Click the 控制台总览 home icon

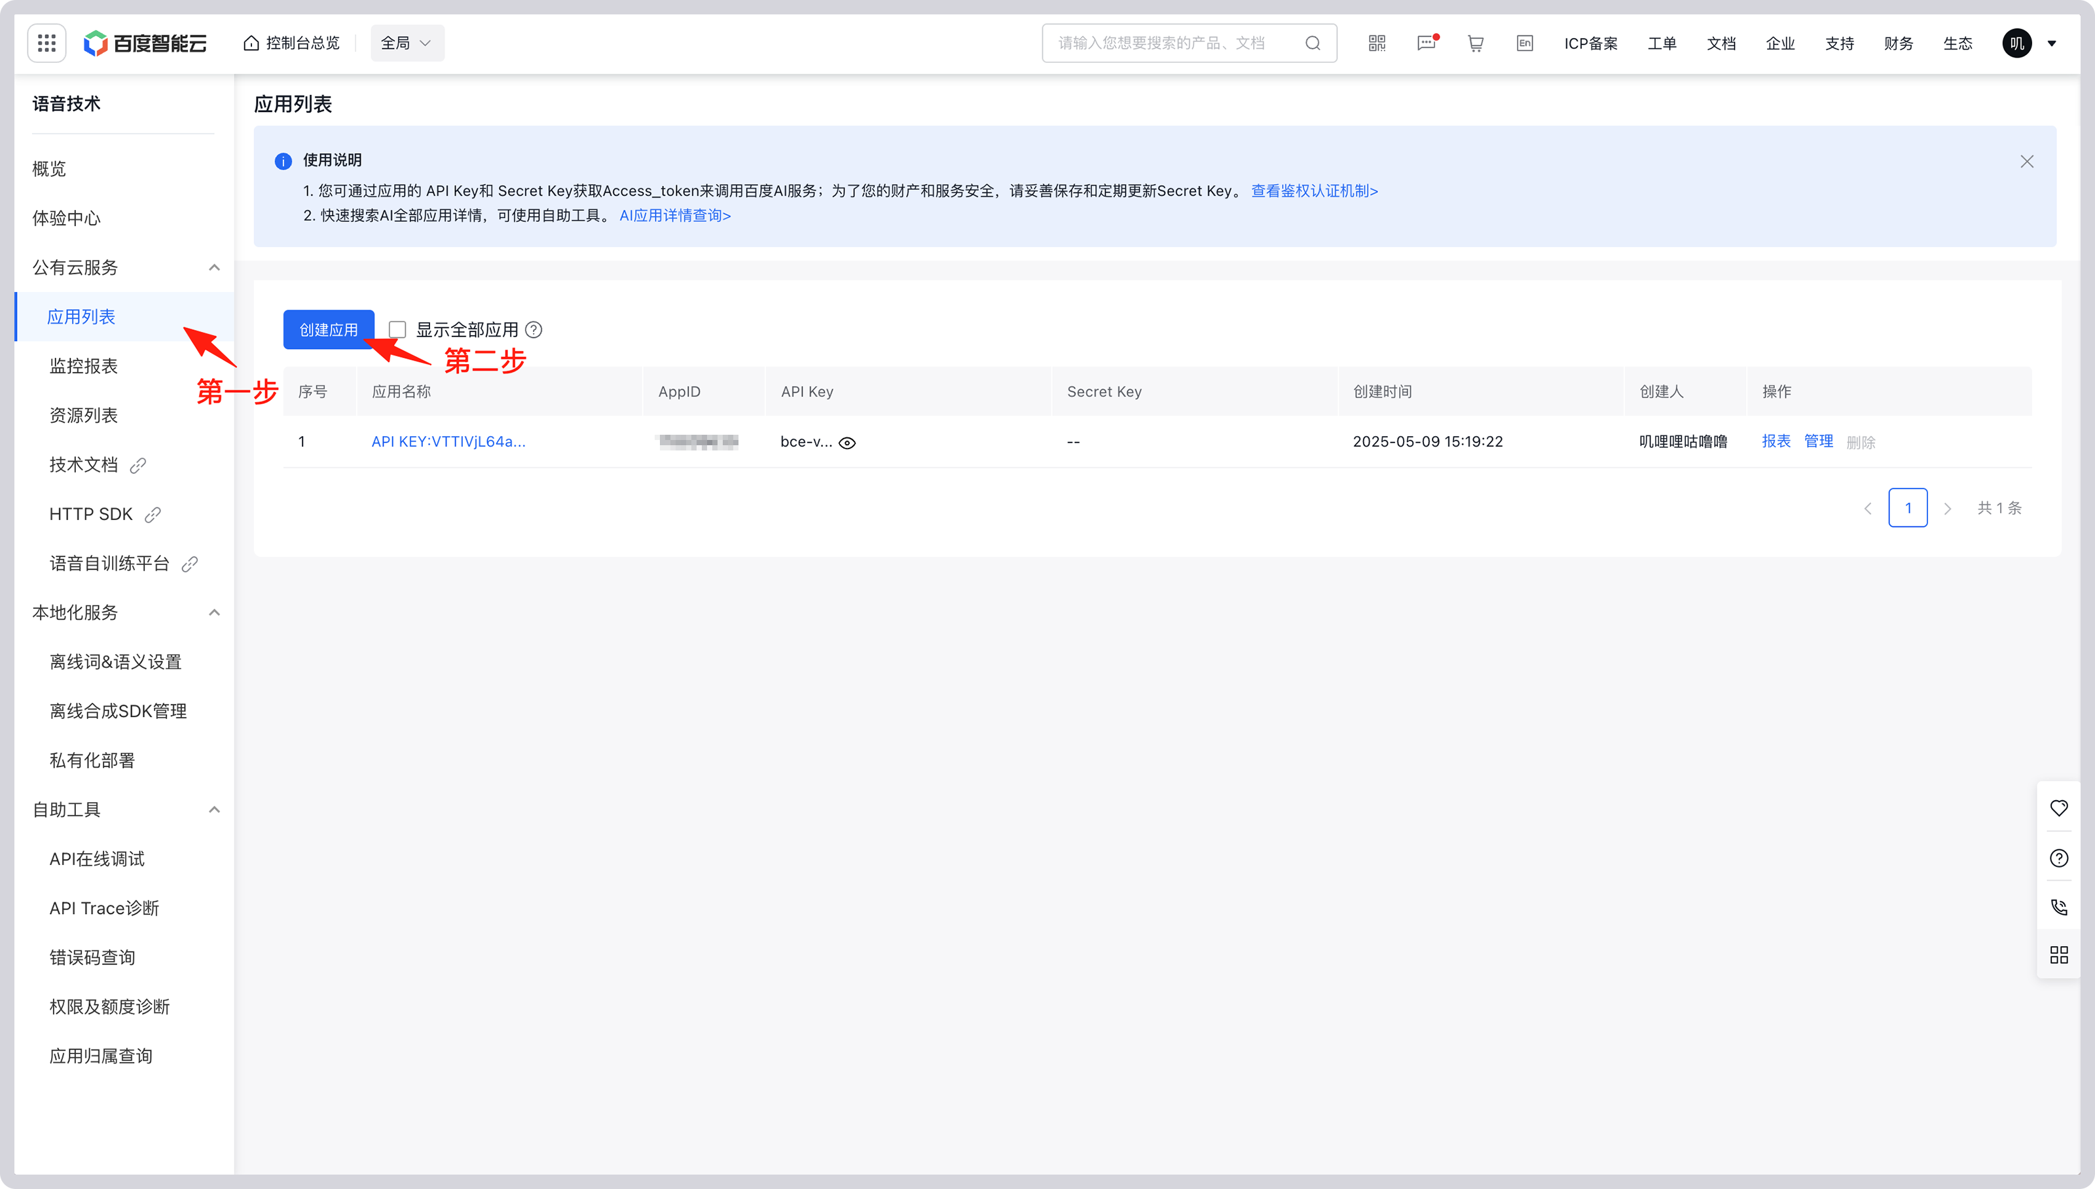coord(251,43)
